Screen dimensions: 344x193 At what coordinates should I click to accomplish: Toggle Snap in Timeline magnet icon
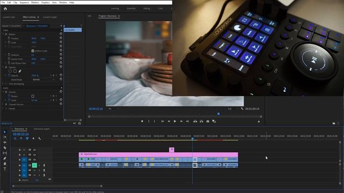click(x=21, y=138)
